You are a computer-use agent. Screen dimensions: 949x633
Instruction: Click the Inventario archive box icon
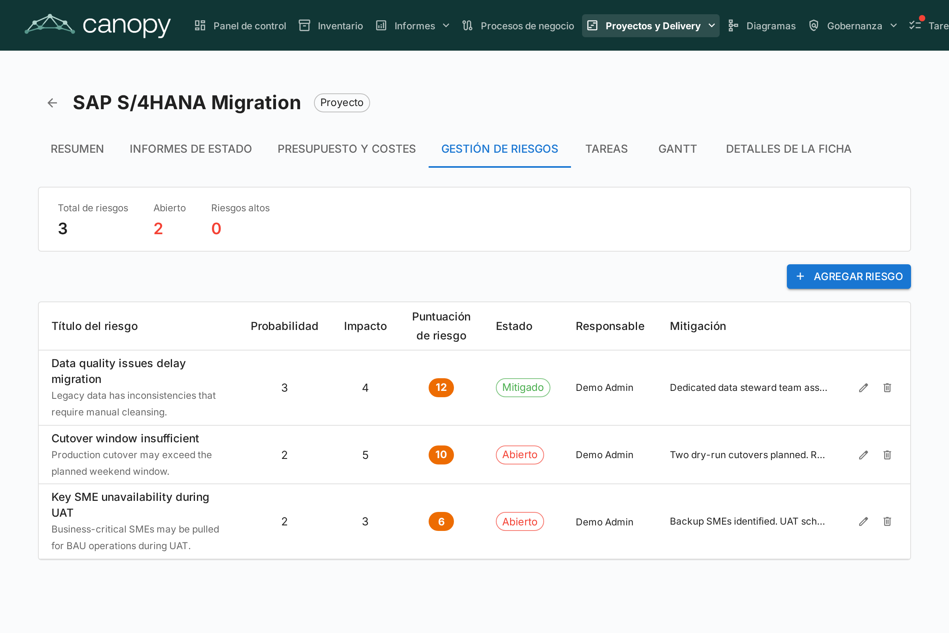pos(304,26)
